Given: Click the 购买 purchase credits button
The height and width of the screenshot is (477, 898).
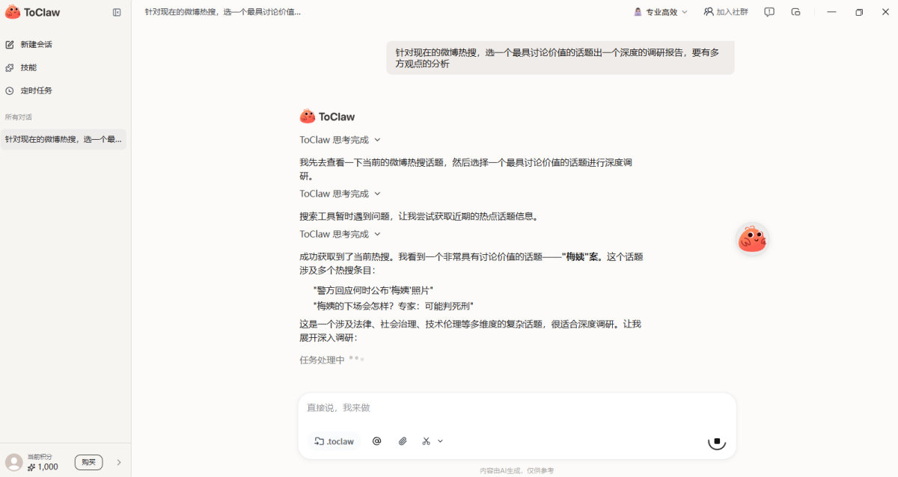Looking at the screenshot, I should click(88, 462).
